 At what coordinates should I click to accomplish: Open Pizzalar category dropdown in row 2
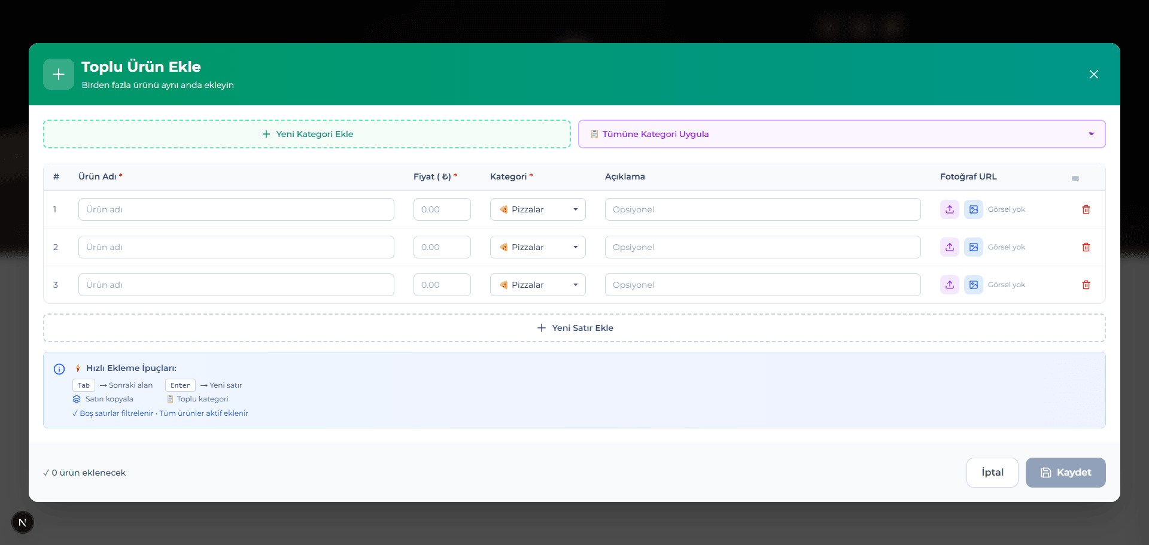(x=537, y=247)
